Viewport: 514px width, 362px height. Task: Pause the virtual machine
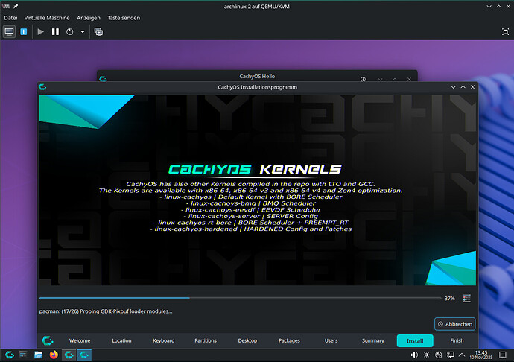click(x=55, y=32)
